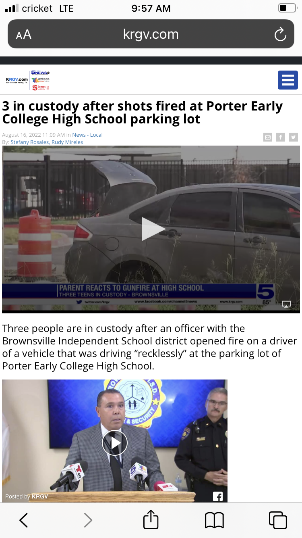Tap the Safari reload page icon

pyautogui.click(x=280, y=34)
